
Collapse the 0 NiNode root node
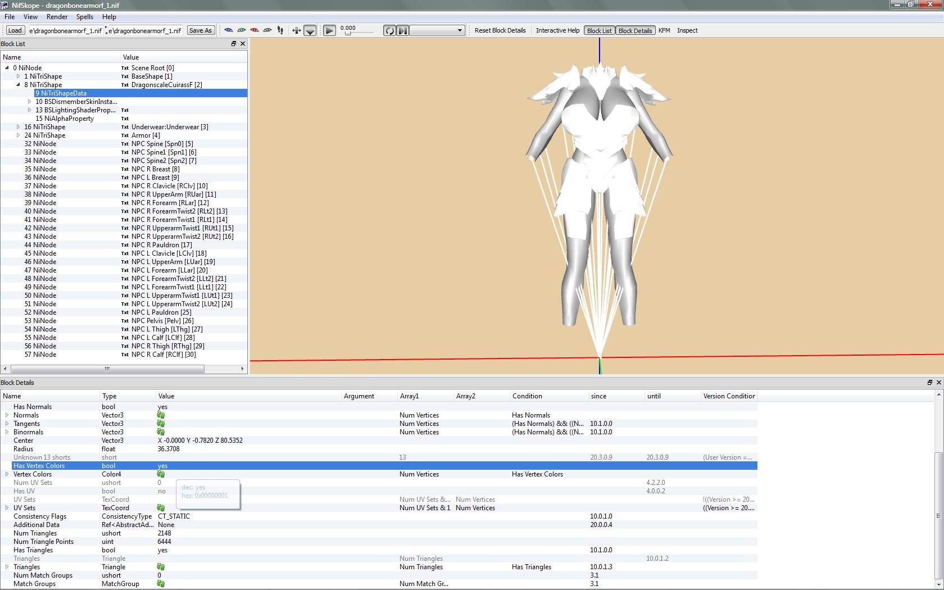click(x=7, y=68)
